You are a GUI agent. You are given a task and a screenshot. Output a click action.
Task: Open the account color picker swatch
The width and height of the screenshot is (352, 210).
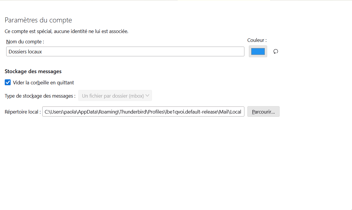(258, 51)
